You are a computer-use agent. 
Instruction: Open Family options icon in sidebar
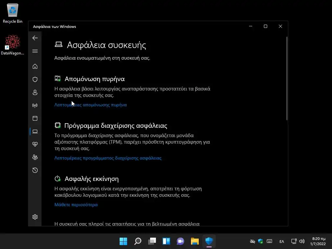(x=35, y=157)
